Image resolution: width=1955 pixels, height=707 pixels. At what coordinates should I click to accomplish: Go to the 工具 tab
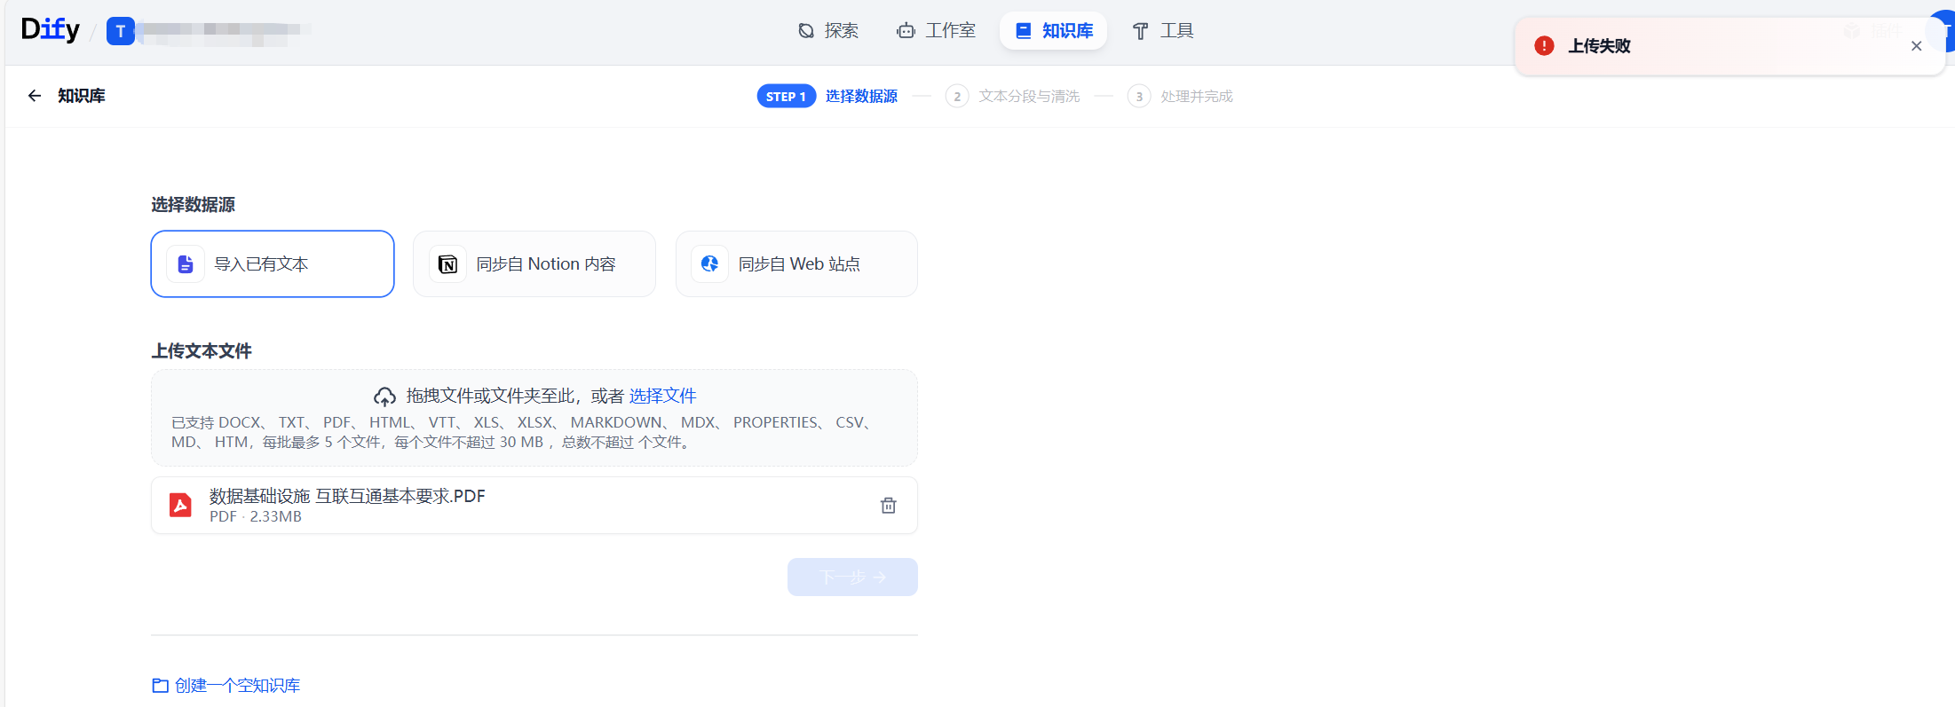1163,31
